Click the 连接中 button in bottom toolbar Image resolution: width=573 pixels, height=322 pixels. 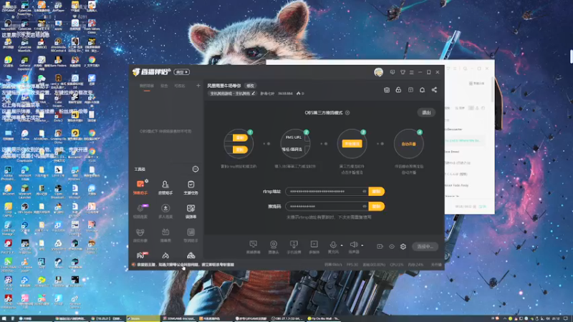point(425,246)
